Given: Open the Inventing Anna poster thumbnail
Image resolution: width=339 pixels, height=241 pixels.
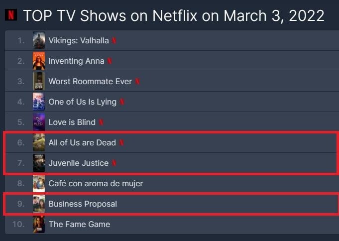Looking at the screenshot, I should (39, 61).
